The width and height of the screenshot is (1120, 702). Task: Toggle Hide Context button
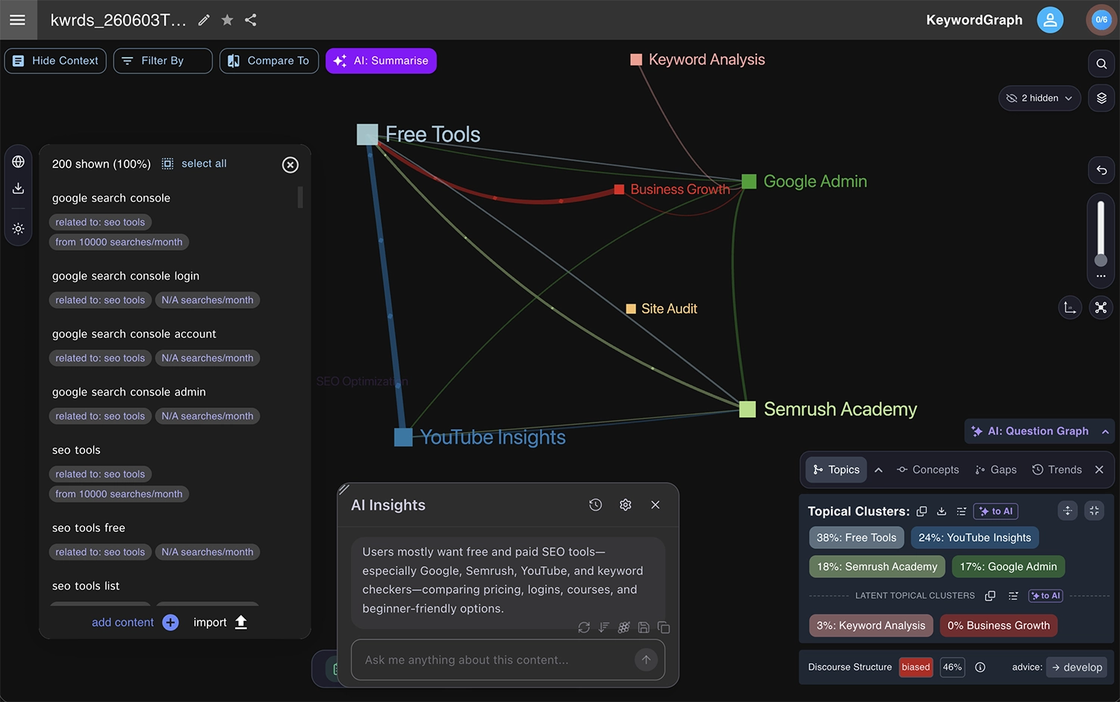click(x=55, y=61)
